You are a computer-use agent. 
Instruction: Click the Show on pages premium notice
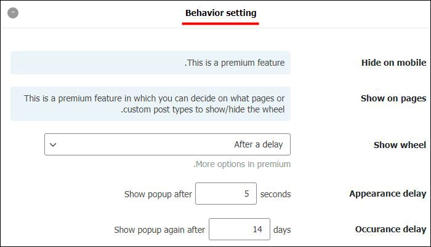coord(151,104)
